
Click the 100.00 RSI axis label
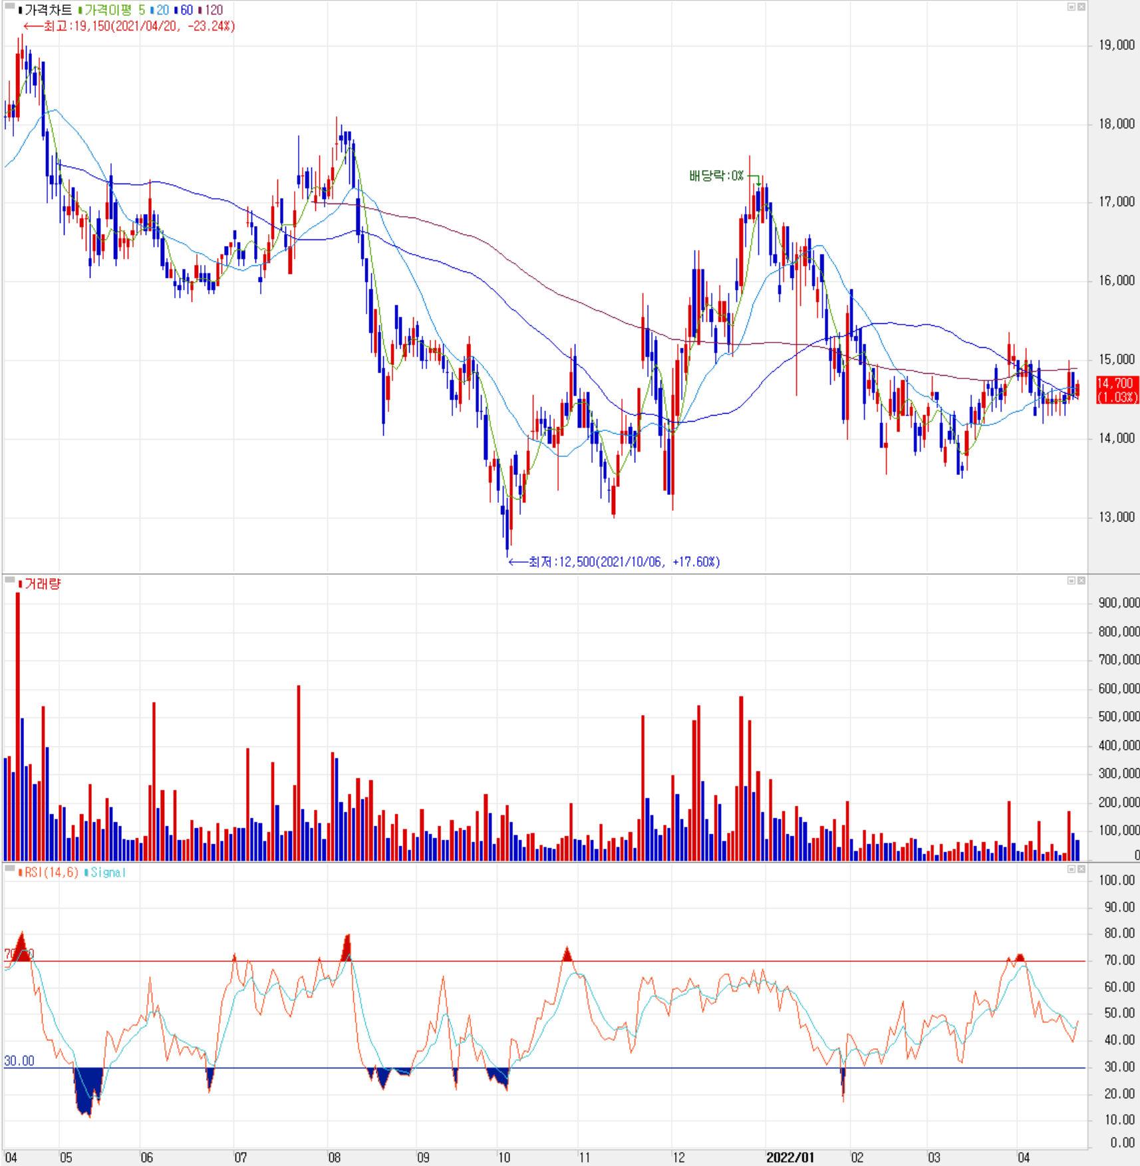(x=1117, y=880)
